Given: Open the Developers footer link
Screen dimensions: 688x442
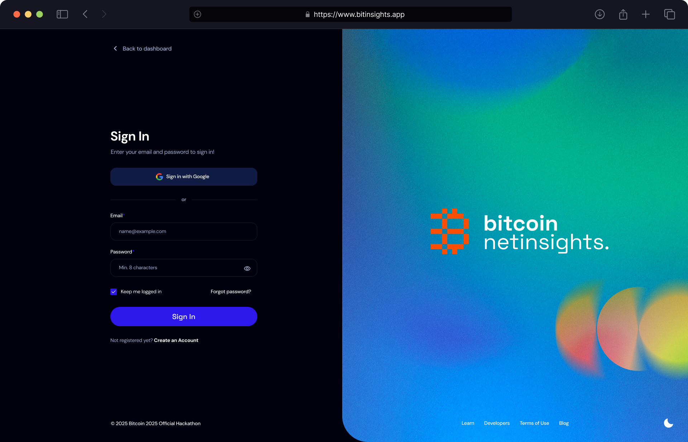Looking at the screenshot, I should [497, 423].
